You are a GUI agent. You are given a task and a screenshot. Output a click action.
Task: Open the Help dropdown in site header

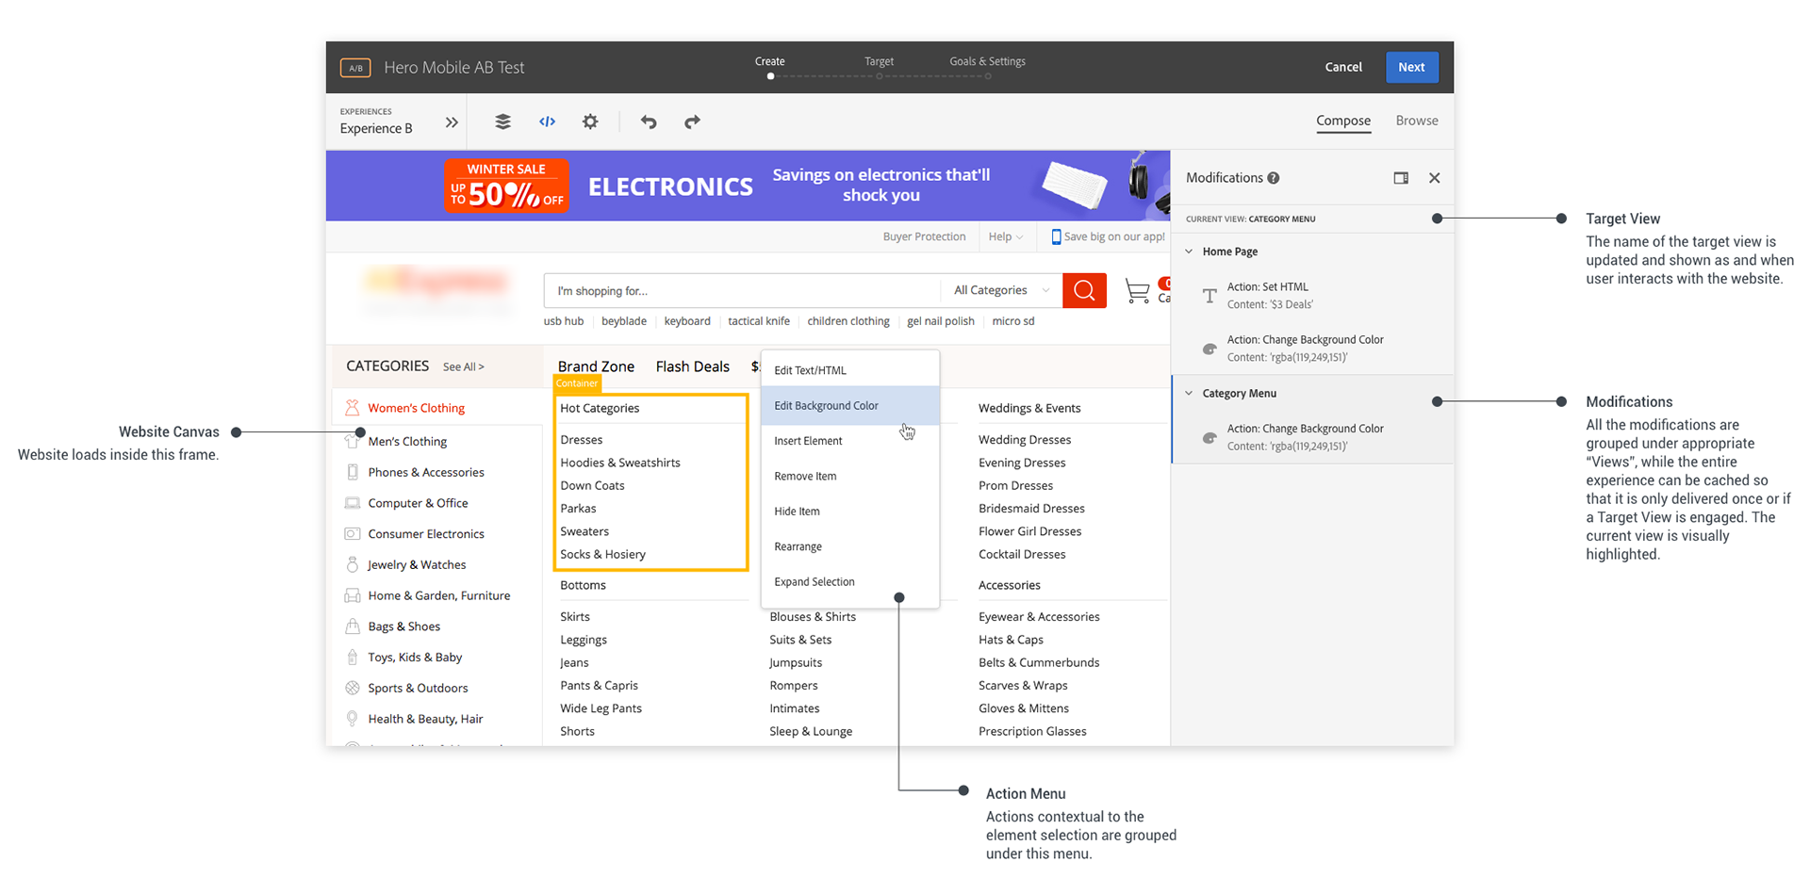click(1005, 236)
